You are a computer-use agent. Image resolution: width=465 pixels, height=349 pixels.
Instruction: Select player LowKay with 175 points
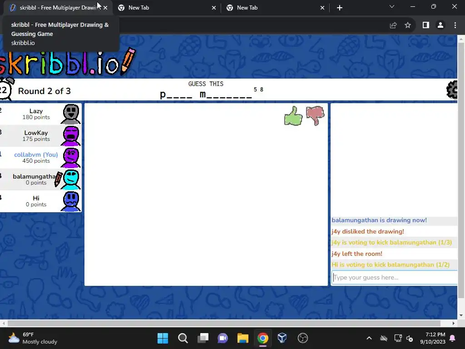(40, 136)
